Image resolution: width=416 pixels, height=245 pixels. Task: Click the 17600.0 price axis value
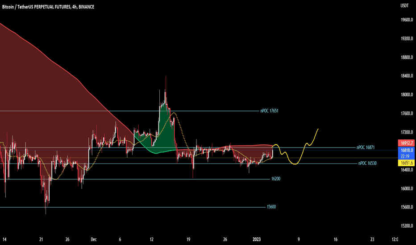click(407, 113)
